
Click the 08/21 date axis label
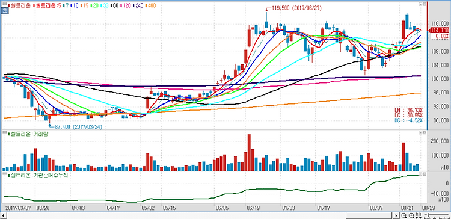click(x=407, y=208)
